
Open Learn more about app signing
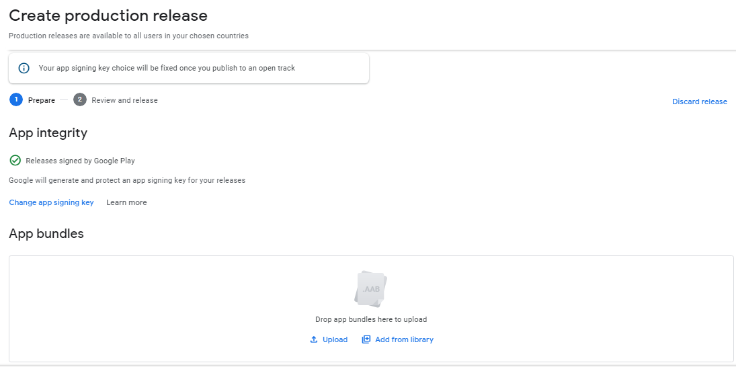tap(126, 202)
